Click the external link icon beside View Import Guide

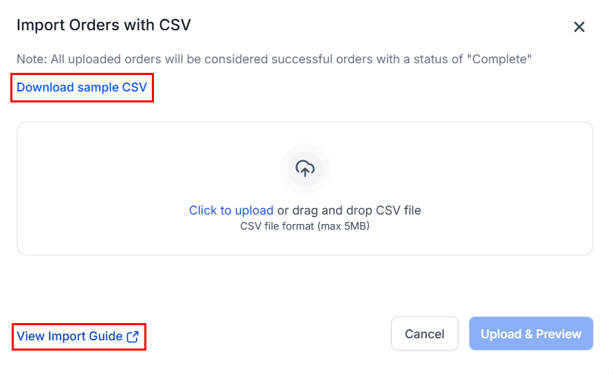coord(133,336)
